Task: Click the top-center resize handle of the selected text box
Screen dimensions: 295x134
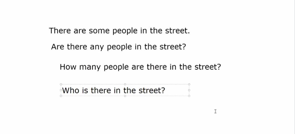Action: pos(125,85)
